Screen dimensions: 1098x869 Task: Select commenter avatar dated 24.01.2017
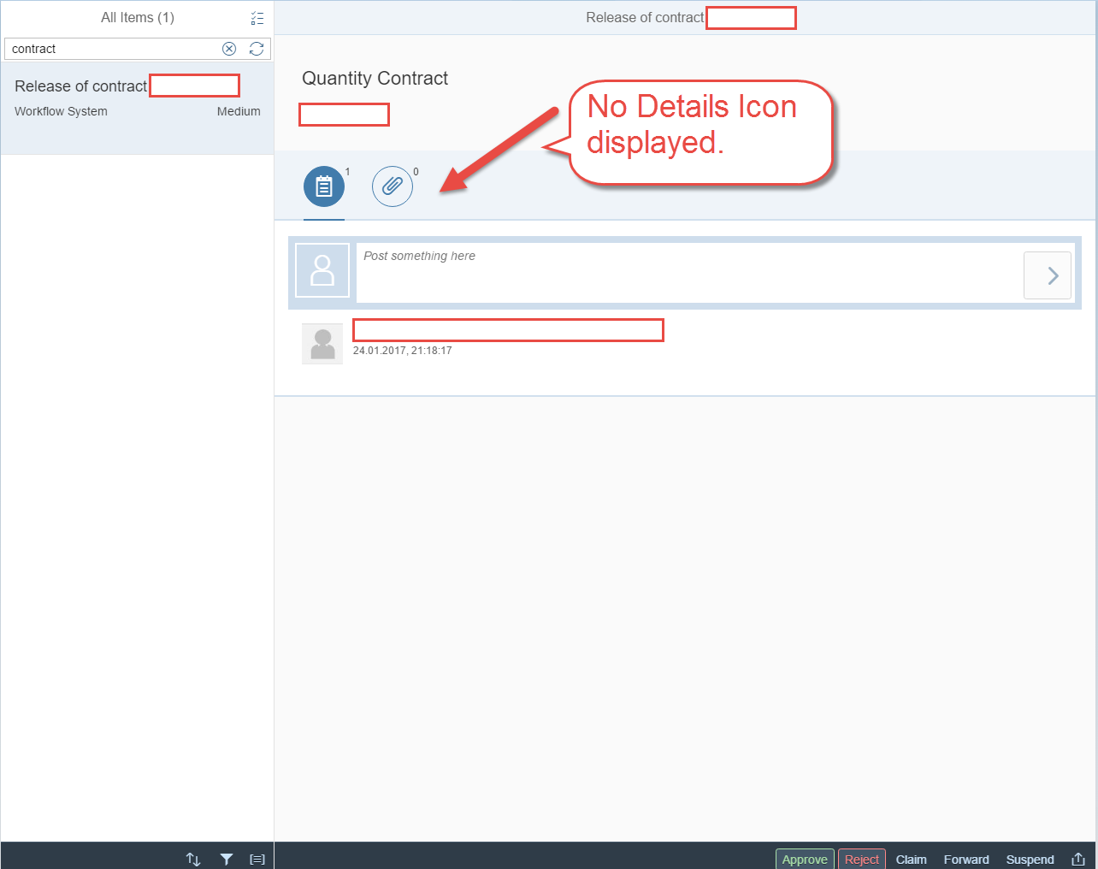point(322,344)
